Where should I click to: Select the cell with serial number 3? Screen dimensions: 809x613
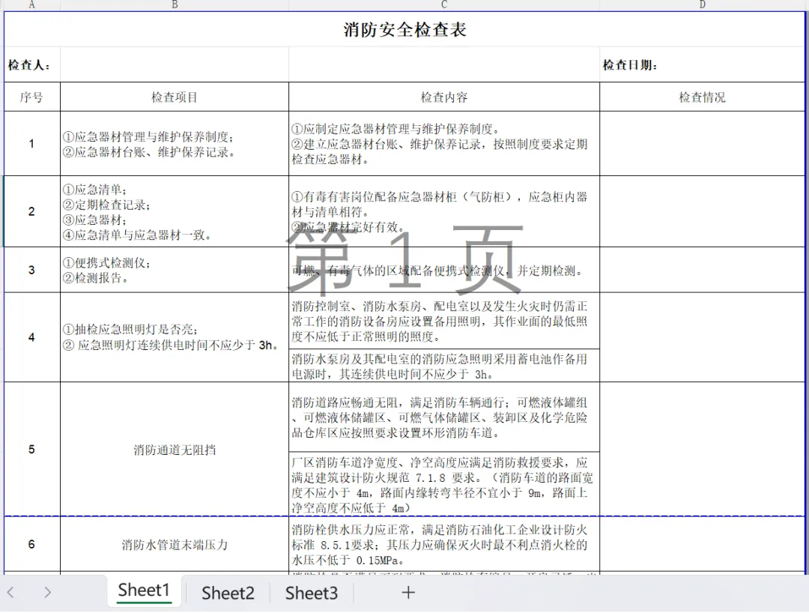point(32,269)
